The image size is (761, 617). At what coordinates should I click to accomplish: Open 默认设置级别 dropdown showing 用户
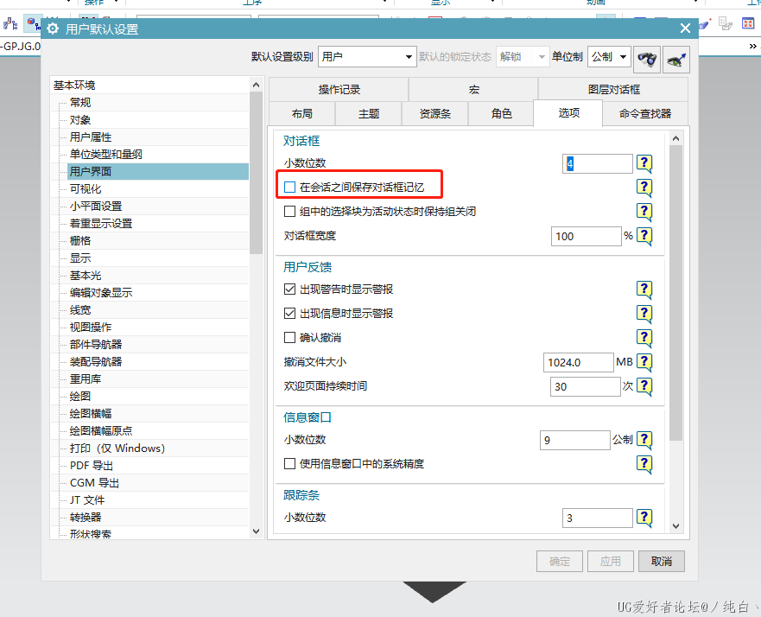(367, 57)
